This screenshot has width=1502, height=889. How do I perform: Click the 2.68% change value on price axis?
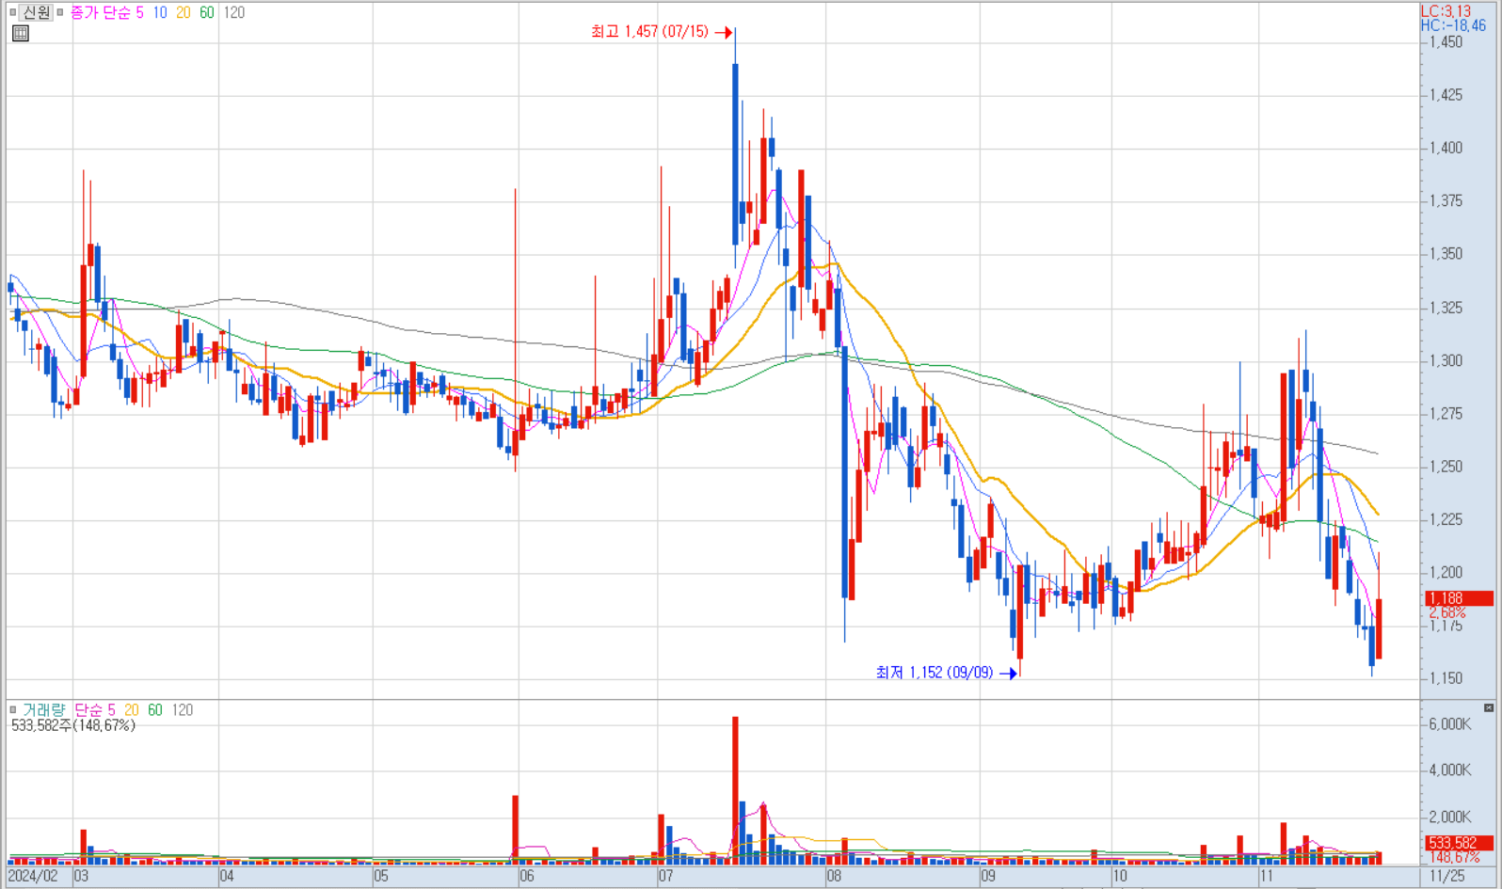click(1447, 612)
